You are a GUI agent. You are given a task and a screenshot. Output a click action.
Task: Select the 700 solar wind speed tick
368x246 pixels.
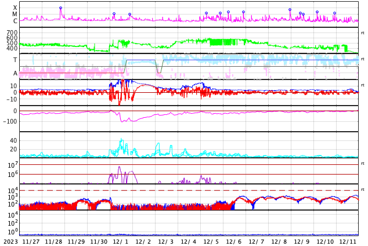point(12,32)
